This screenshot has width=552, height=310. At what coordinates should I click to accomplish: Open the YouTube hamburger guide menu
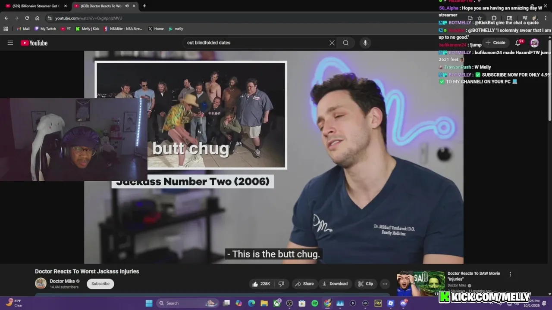click(x=10, y=43)
